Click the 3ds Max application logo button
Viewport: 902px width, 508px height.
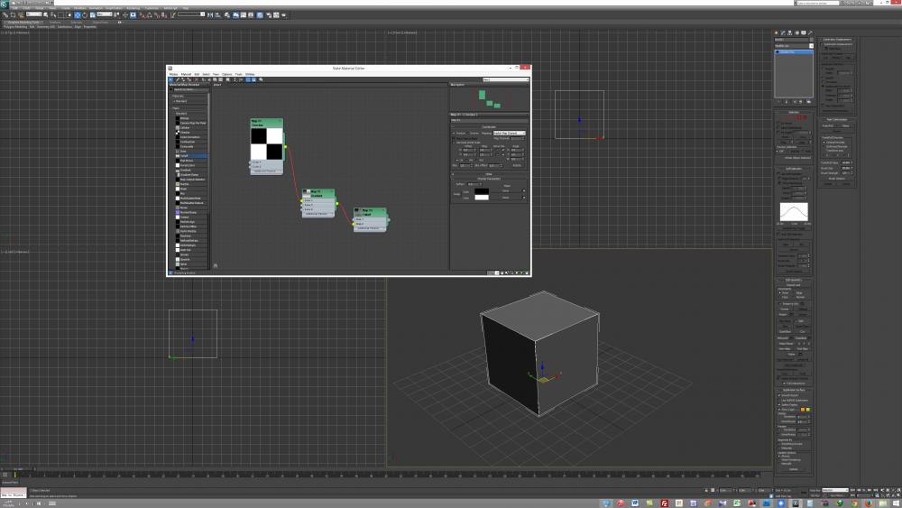(5, 5)
